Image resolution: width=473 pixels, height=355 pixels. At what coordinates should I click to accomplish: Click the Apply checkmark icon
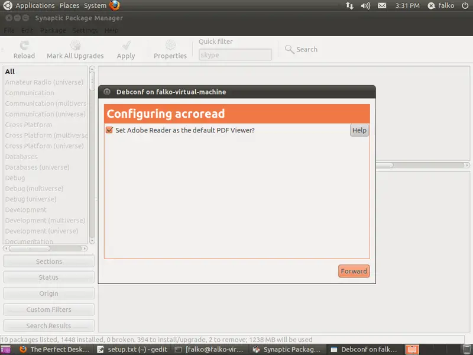pos(127,46)
